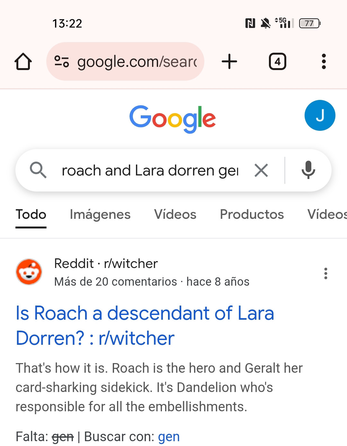Tap the magnifying glass search icon

(x=38, y=170)
